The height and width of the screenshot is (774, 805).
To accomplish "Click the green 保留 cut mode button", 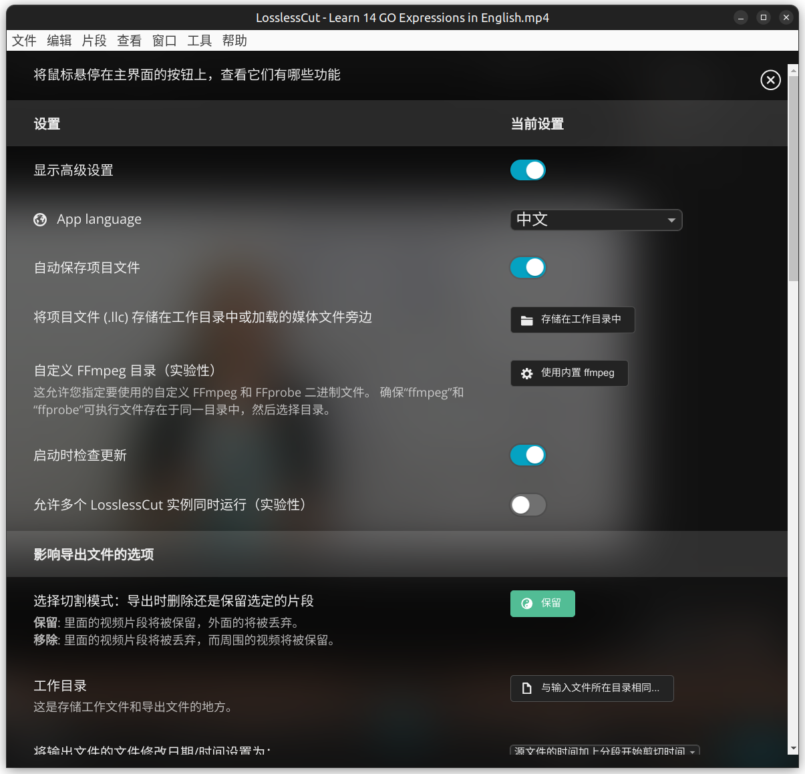I will point(542,604).
